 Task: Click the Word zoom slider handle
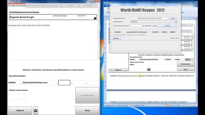point(188,105)
